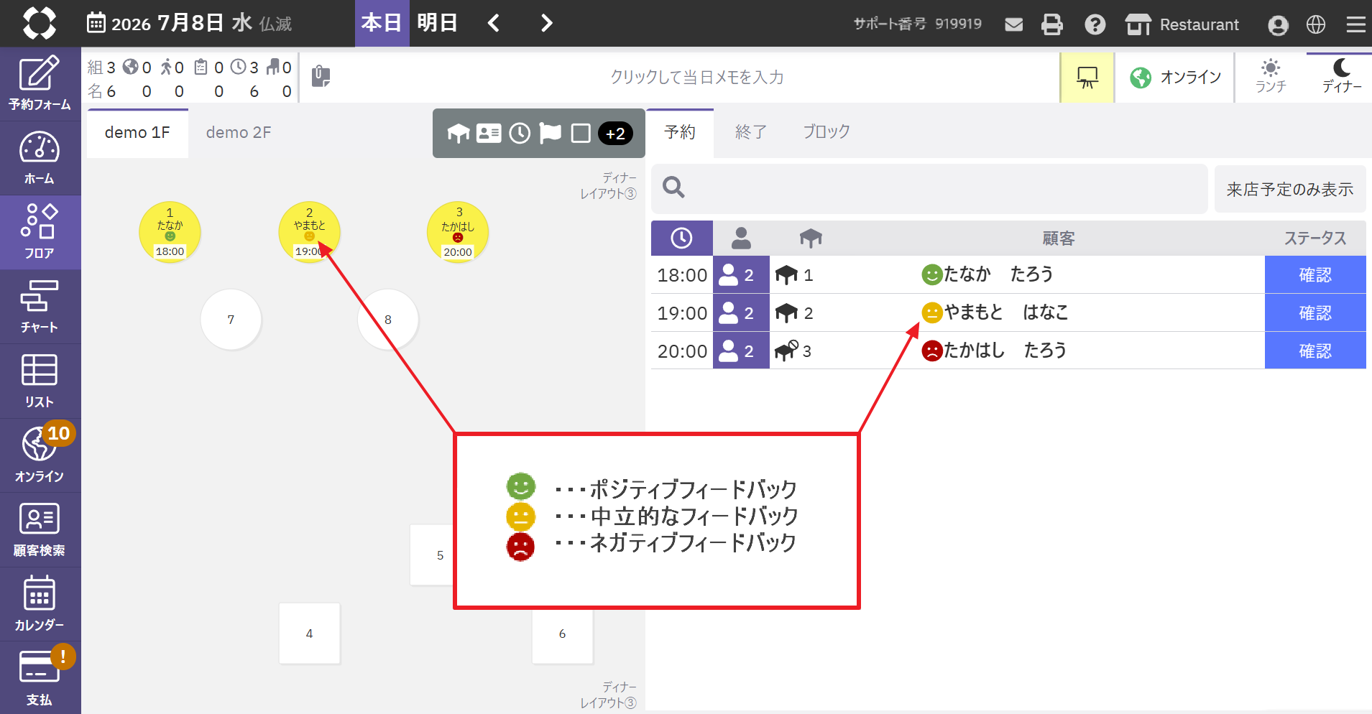Open 支払 payment section
Screen dimensions: 1372x714
(x=40, y=677)
